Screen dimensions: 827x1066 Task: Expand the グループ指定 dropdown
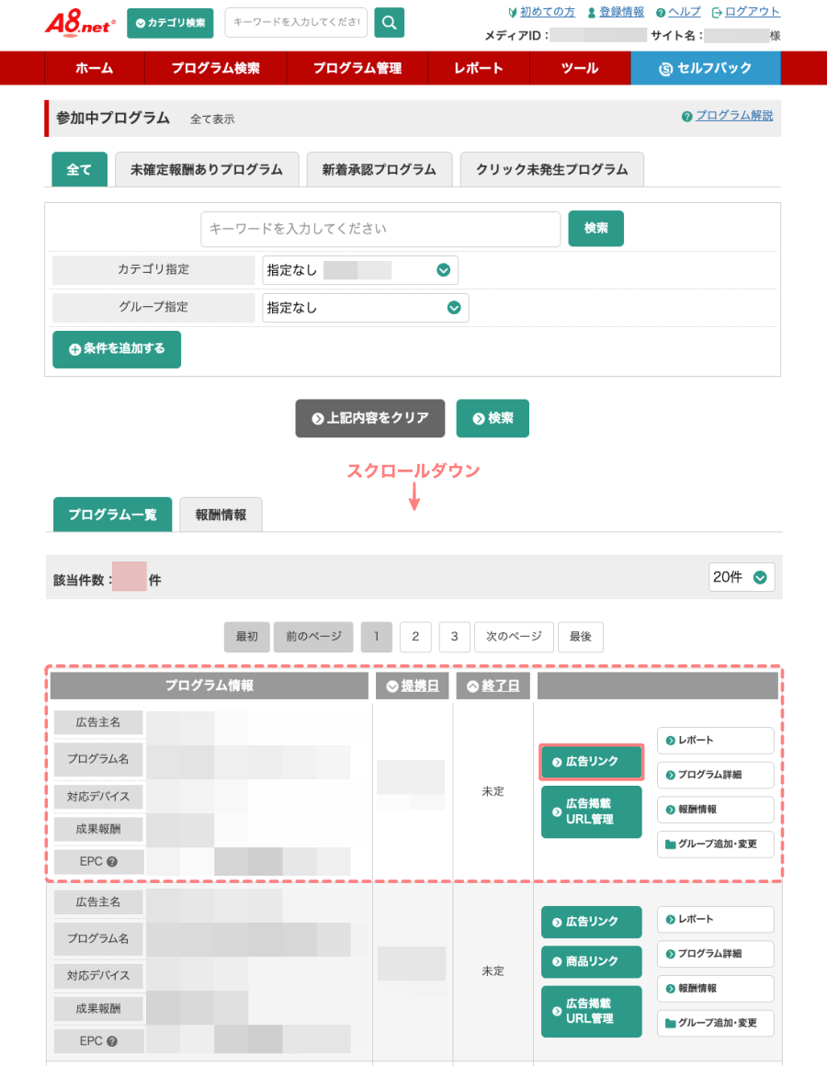click(365, 308)
